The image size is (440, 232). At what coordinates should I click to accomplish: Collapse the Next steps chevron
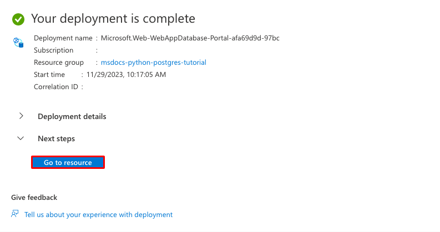click(21, 138)
